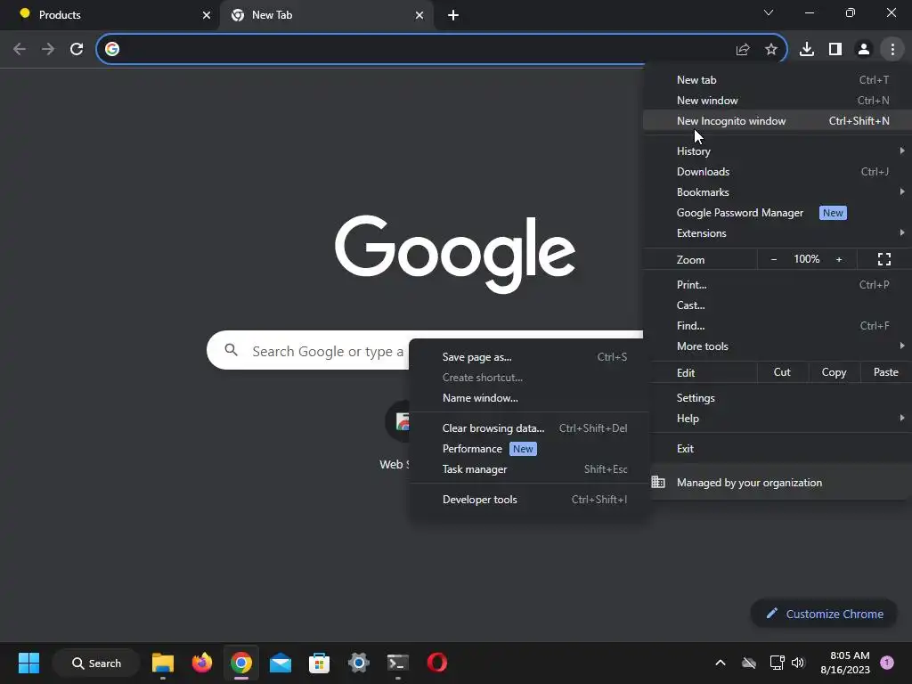
Task: Decrease zoom with minus button
Action: point(774,259)
